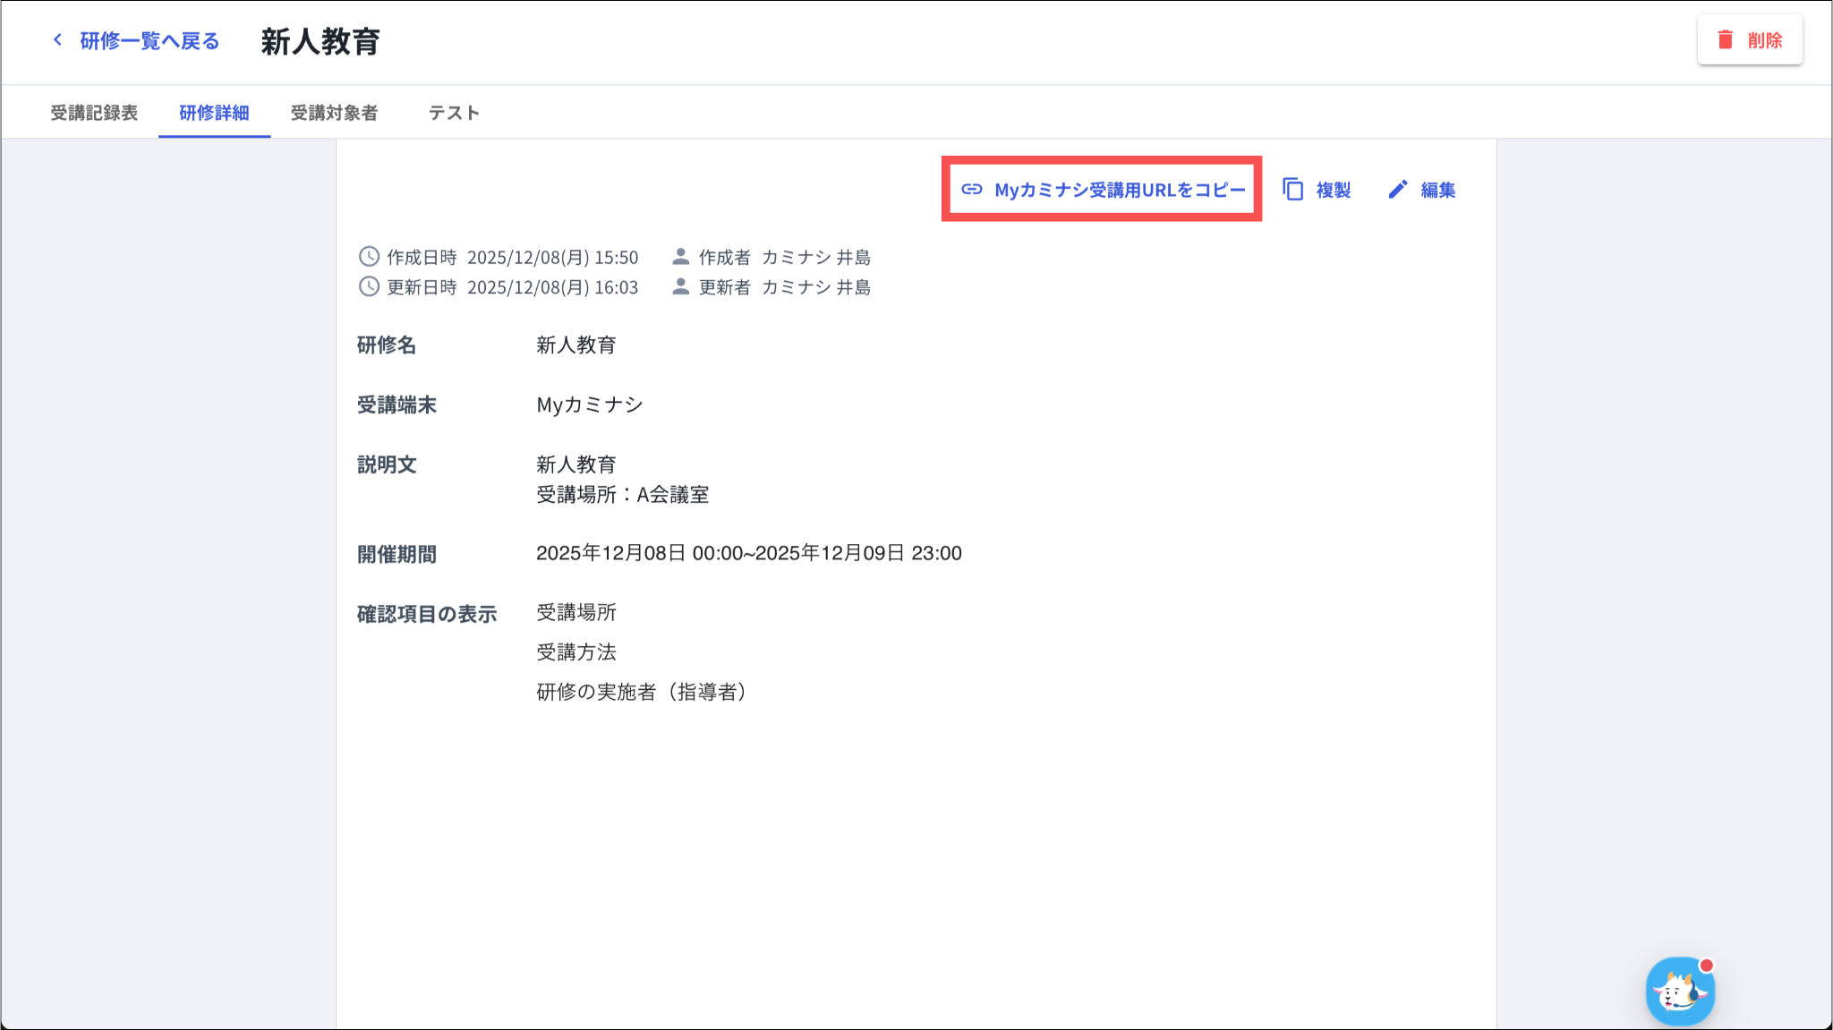Click the clock icon next to 作成日時

[x=369, y=257]
